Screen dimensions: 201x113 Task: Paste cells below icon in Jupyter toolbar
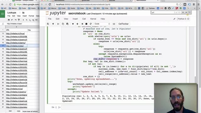(x=68, y=24)
